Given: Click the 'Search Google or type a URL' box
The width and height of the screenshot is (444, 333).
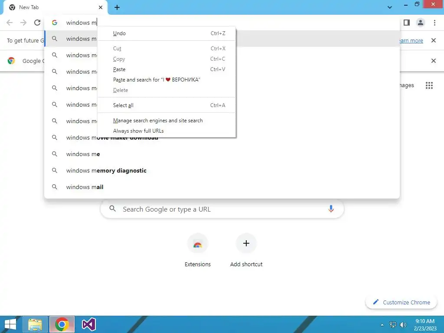Looking at the screenshot, I should pyautogui.click(x=222, y=209).
